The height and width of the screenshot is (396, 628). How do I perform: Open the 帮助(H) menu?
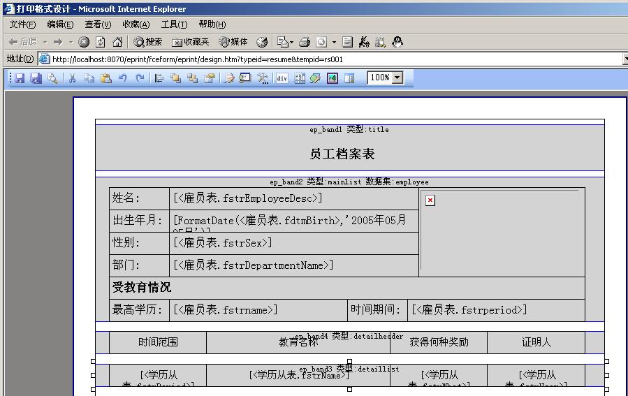click(x=212, y=24)
